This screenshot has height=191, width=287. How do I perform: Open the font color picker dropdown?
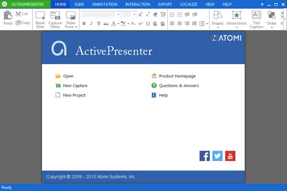[118, 23]
